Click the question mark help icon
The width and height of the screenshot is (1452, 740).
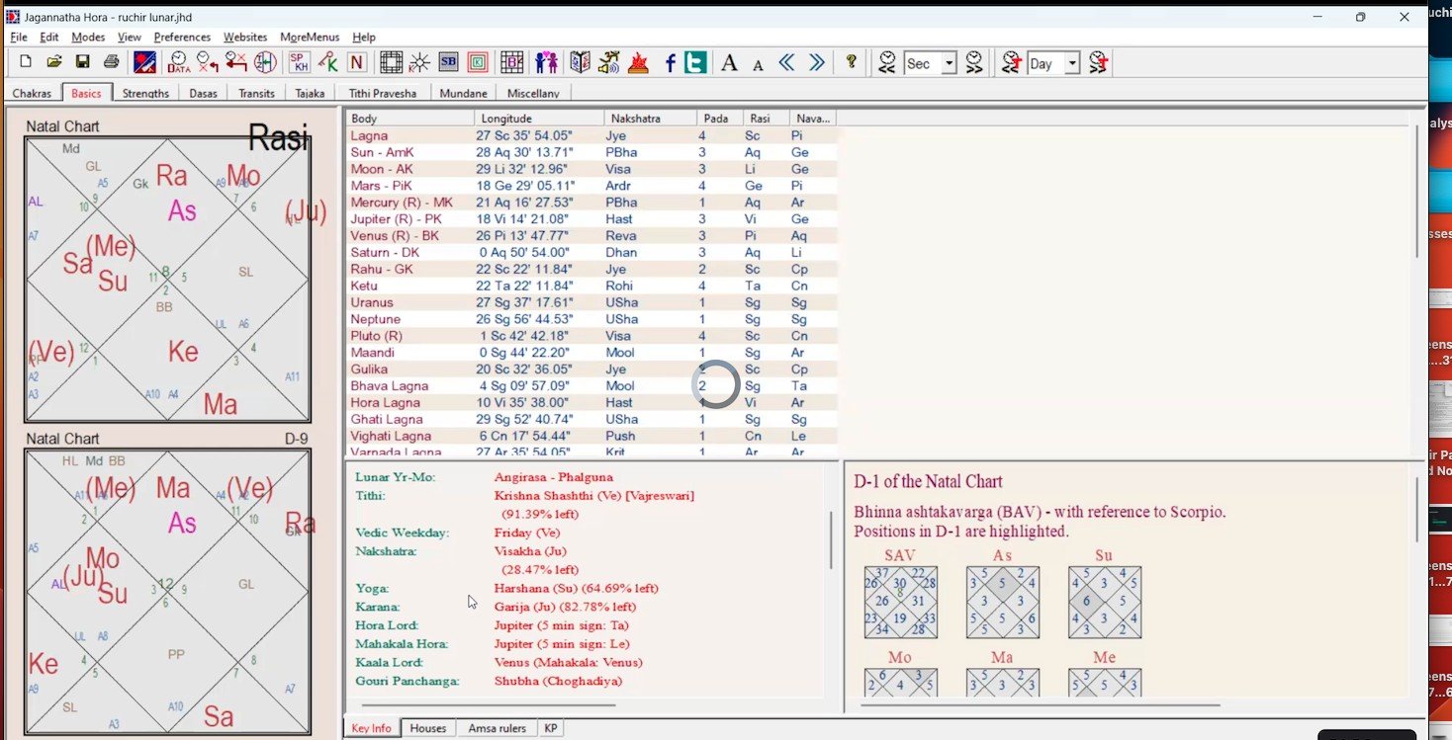coord(851,63)
